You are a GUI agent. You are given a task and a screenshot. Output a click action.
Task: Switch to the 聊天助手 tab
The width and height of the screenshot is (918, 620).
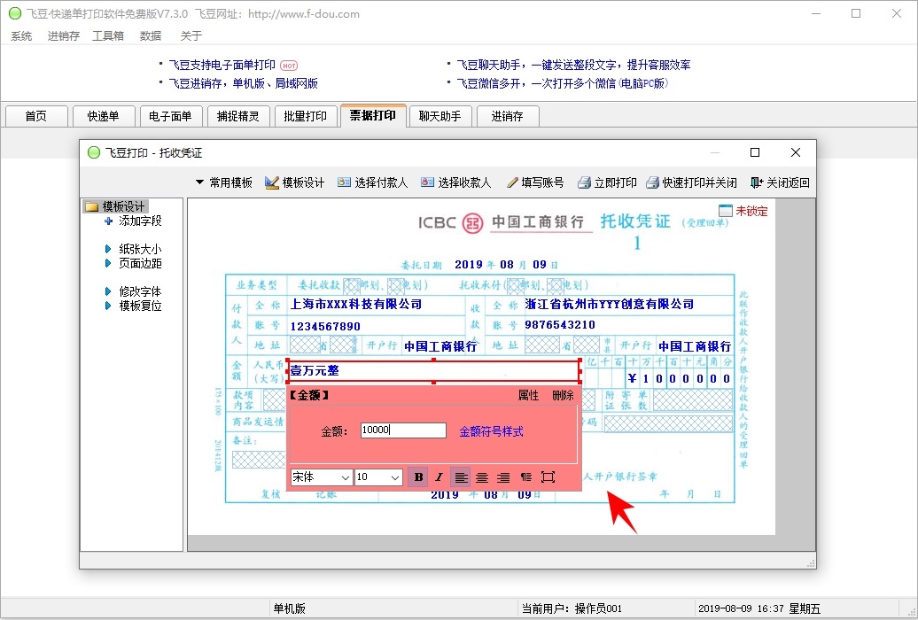[x=440, y=116]
